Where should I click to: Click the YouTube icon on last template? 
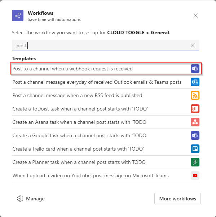195,175
